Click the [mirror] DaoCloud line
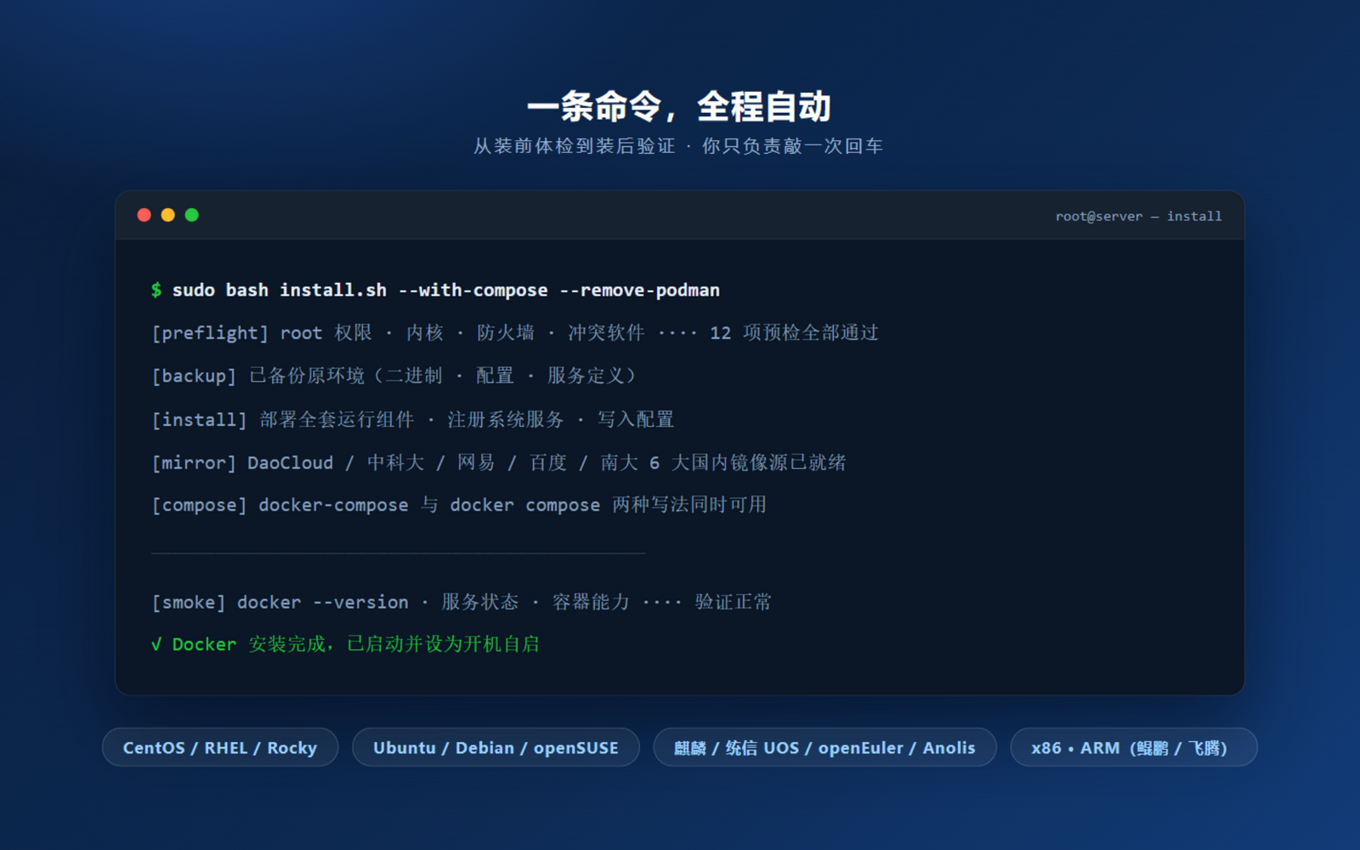Image resolution: width=1360 pixels, height=850 pixels. (x=498, y=462)
